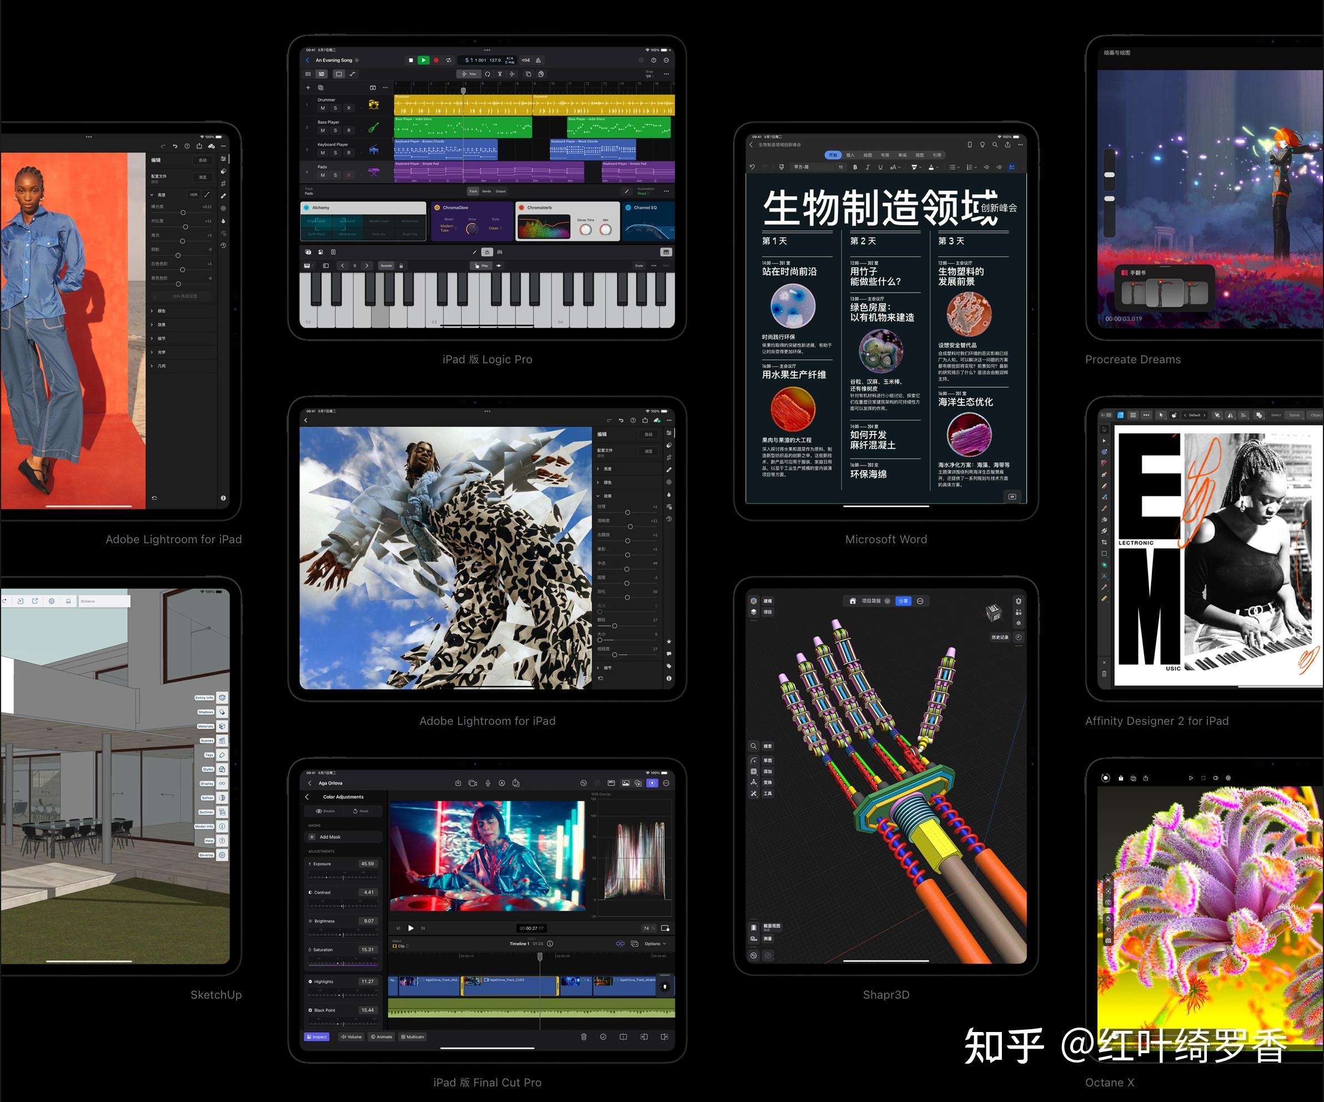Open the Options dropdown above the Final Cut timeline
Screen dimensions: 1324x1102
click(654, 944)
